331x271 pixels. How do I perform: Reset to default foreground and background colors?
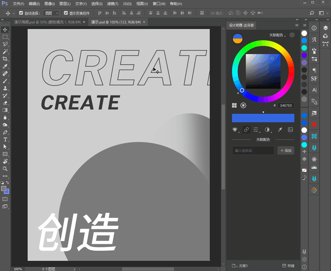(x=2, y=183)
